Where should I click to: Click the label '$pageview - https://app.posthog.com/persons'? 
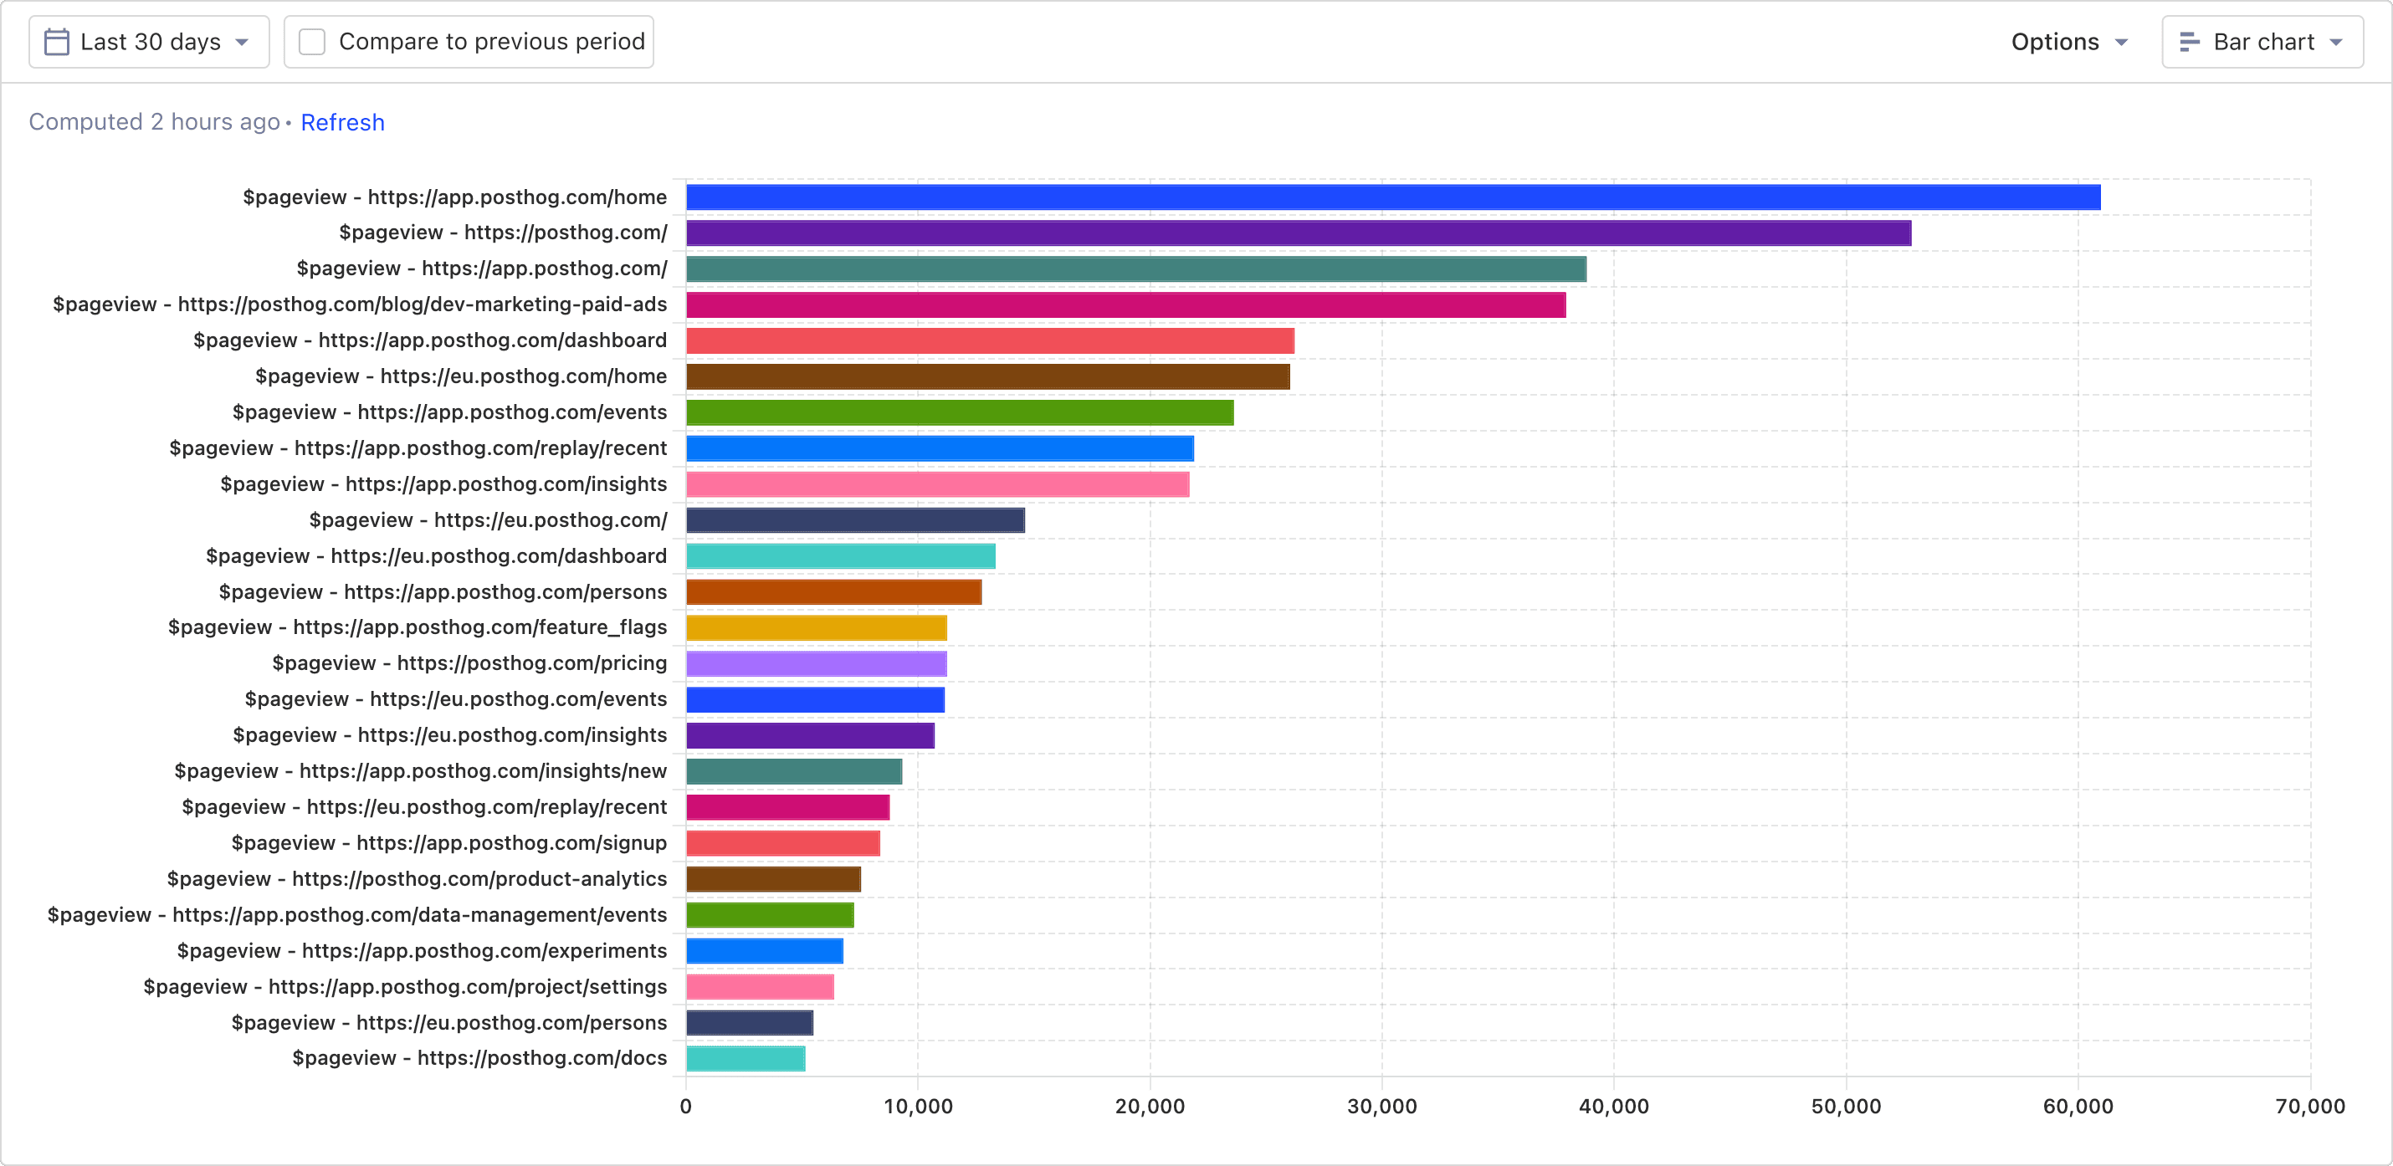coord(442,592)
